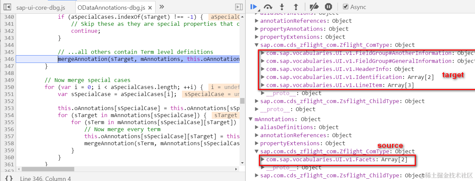
Task: Click the '// Now merge every term' comment
Action: coord(122,129)
